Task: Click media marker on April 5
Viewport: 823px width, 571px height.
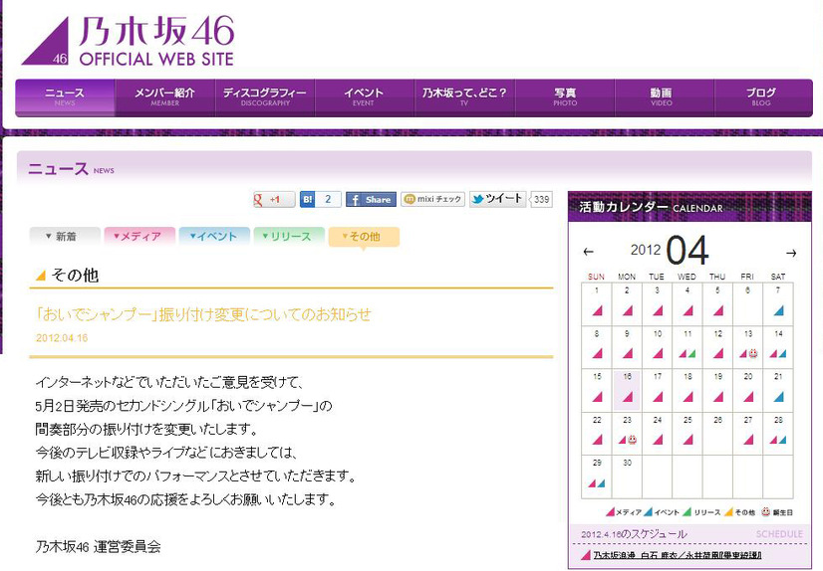Action: 718,310
